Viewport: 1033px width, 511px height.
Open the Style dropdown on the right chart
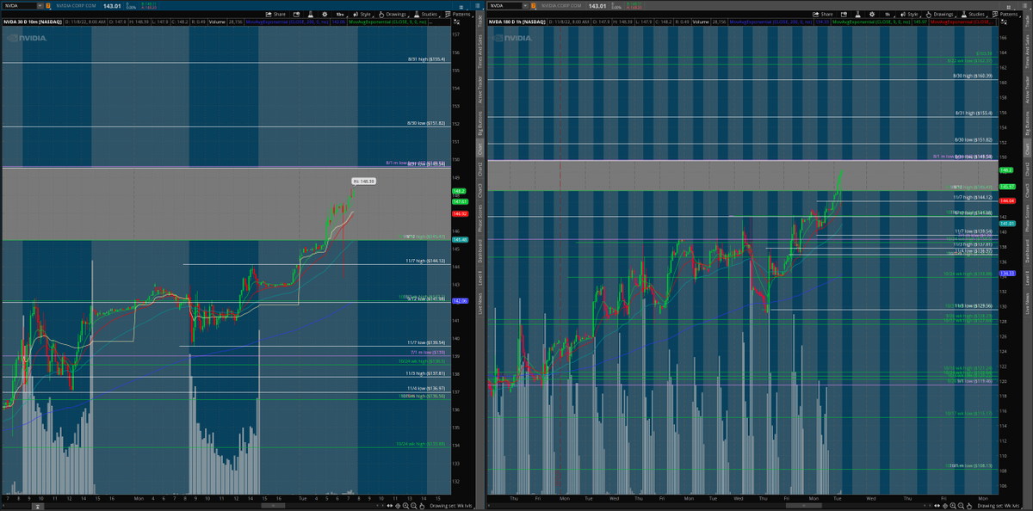tap(912, 14)
